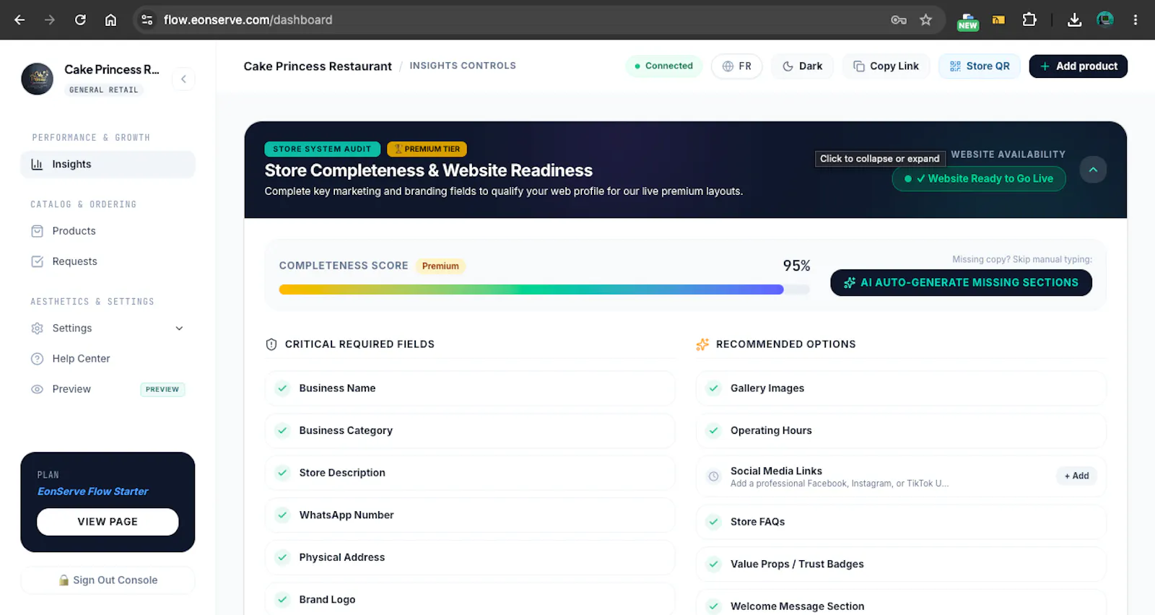The width and height of the screenshot is (1155, 615).
Task: Click the Cake Princess Restaurant breadcrumb
Action: pyautogui.click(x=318, y=66)
